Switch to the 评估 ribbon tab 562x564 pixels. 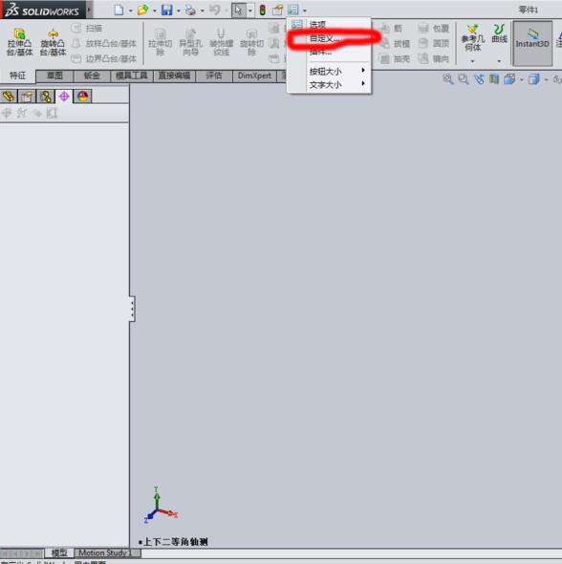pos(214,76)
